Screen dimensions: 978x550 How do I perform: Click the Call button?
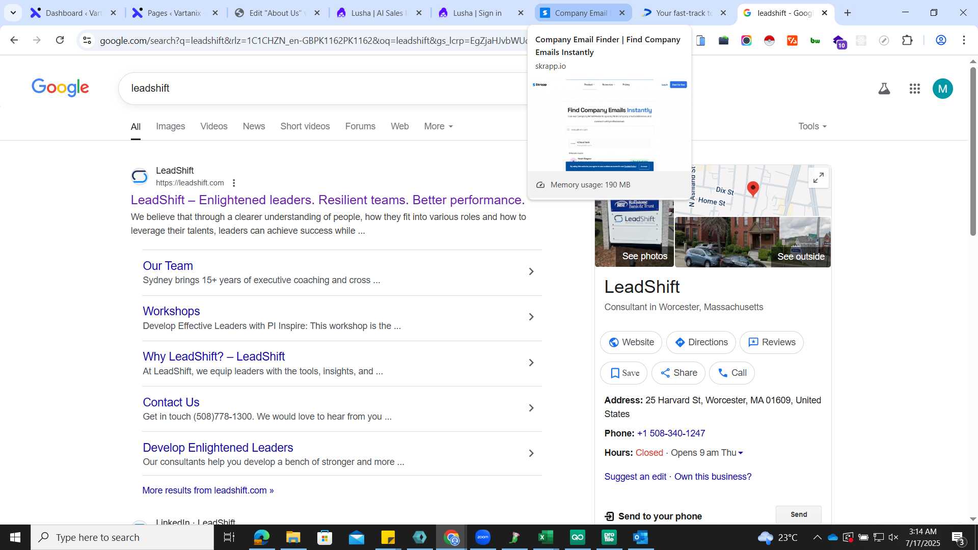coord(731,373)
